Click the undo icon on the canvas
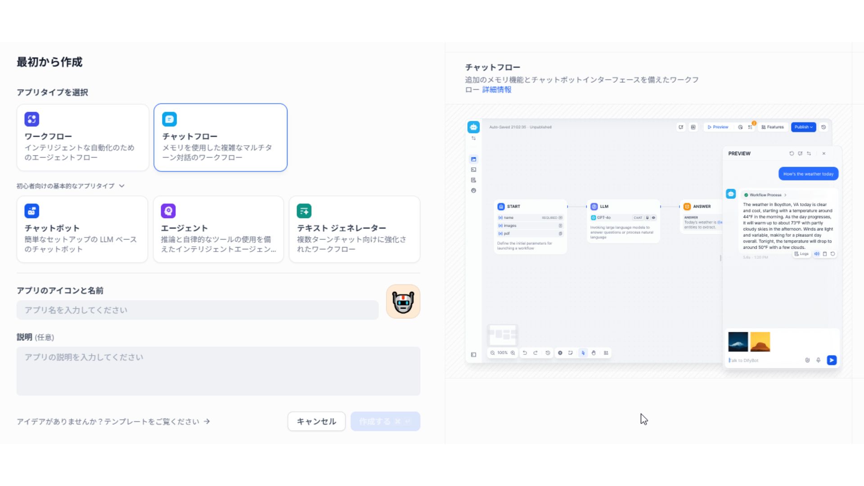Image resolution: width=864 pixels, height=486 pixels. pos(525,353)
